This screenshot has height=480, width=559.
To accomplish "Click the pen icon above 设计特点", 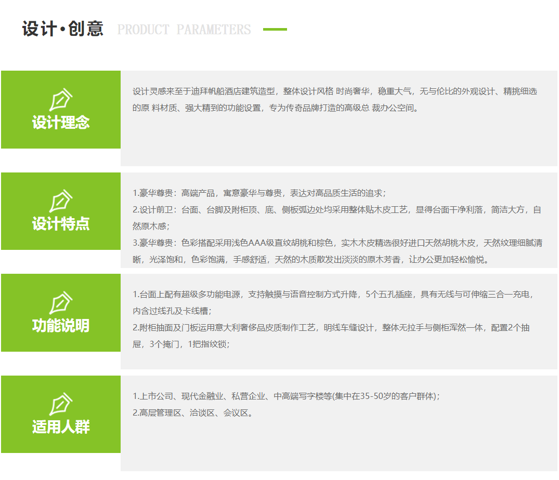I will tap(61, 201).
